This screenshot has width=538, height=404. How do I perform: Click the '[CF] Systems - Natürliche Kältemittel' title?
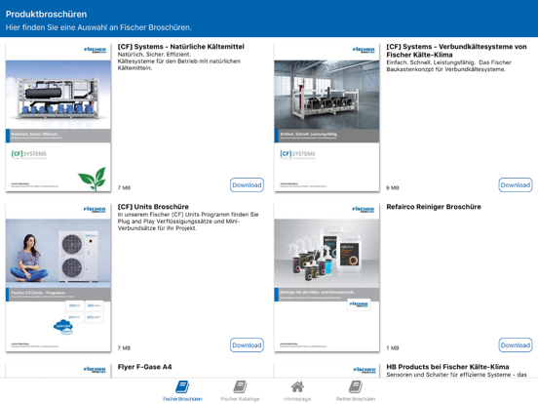coord(181,47)
